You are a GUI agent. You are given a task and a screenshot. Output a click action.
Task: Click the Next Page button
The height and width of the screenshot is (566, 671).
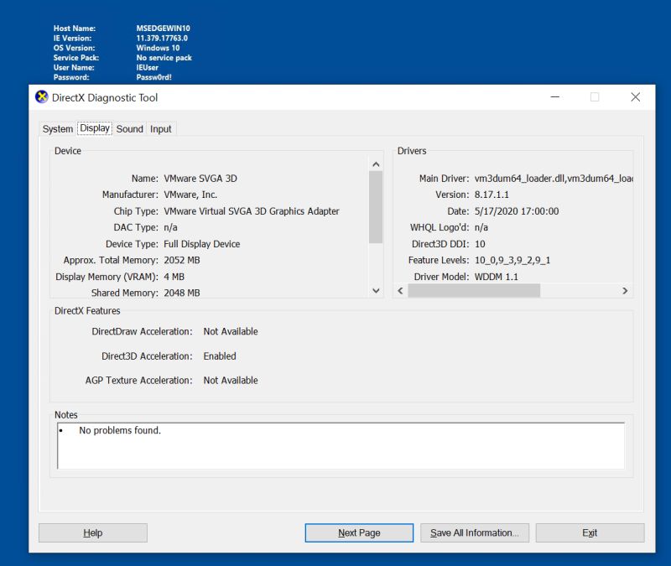click(x=359, y=532)
